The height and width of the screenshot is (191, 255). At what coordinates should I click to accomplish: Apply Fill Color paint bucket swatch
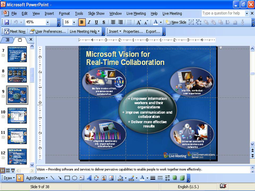(121, 178)
